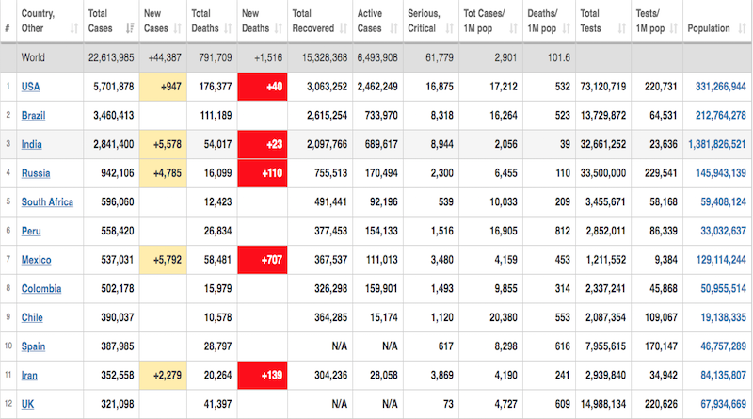This screenshot has width=753, height=419.
Task: Sort by New Cases arrow icon
Action: pyautogui.click(x=178, y=28)
